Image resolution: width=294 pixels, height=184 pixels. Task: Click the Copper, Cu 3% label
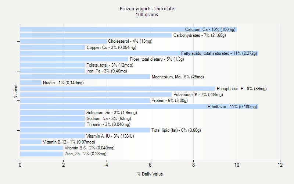pos(111,47)
